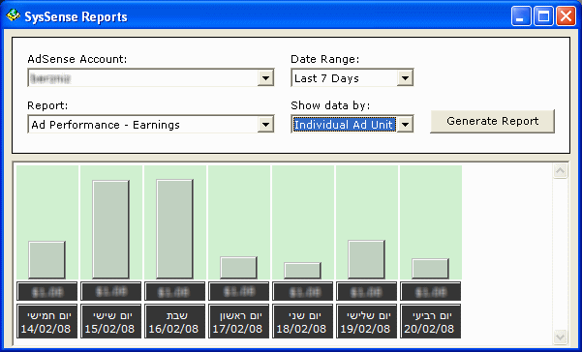Screen dimensions: 582x352
Task: Click the SysSense app icon in title bar
Action: coord(13,15)
